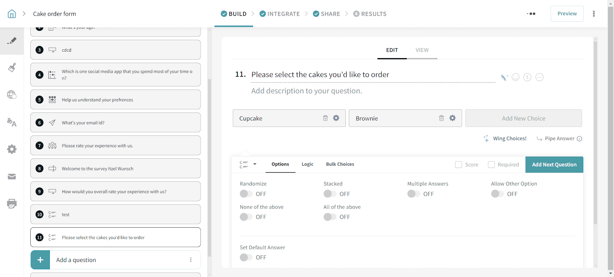Viewport: 614px width, 277px height.
Task: Open the three-dot menu beside Add a question
Action: pos(191,260)
